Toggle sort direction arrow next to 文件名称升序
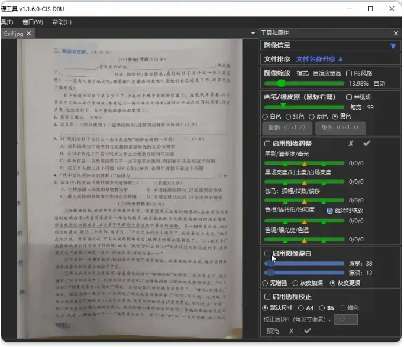 [341, 60]
